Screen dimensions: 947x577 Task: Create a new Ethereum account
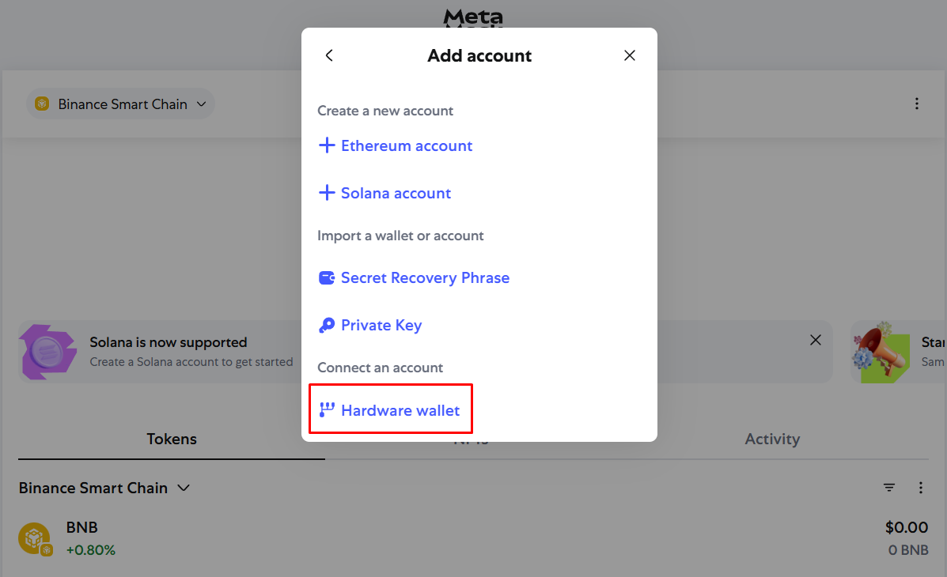[396, 145]
